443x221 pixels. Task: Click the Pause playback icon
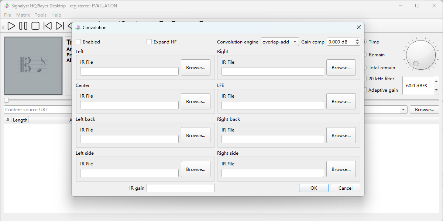(23, 26)
